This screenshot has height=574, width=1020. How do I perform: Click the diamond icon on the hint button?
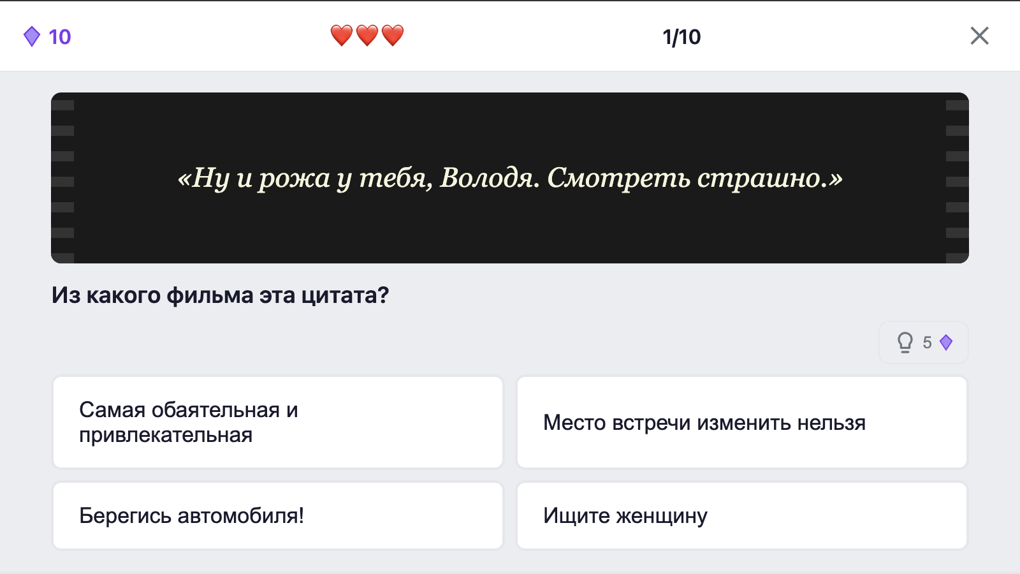pos(946,342)
